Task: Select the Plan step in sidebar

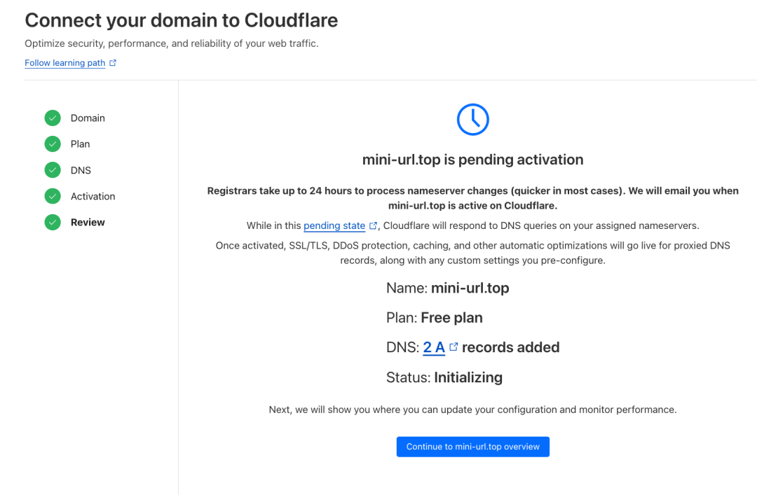Action: (80, 144)
